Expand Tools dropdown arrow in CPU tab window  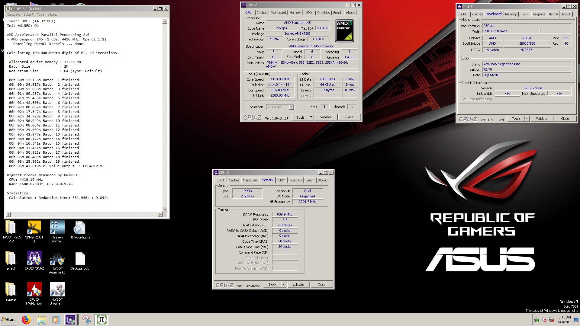[x=311, y=117]
